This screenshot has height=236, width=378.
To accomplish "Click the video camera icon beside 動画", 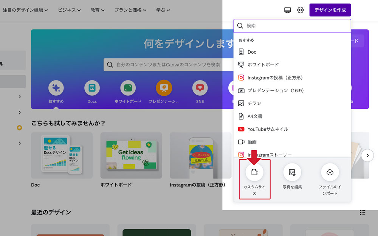I will tap(241, 142).
